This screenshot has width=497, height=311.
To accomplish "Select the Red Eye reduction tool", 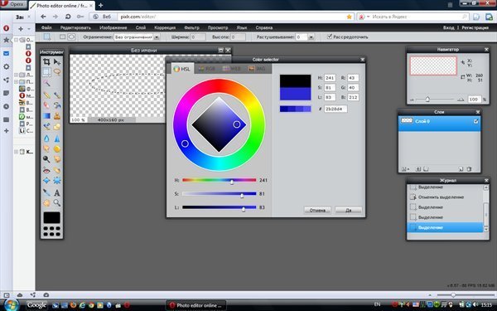I will pos(46,170).
